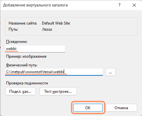Screen dimensions: 142x116
Task: Close the Добавление виртуального каталога dialog
Action: tap(134, 5)
